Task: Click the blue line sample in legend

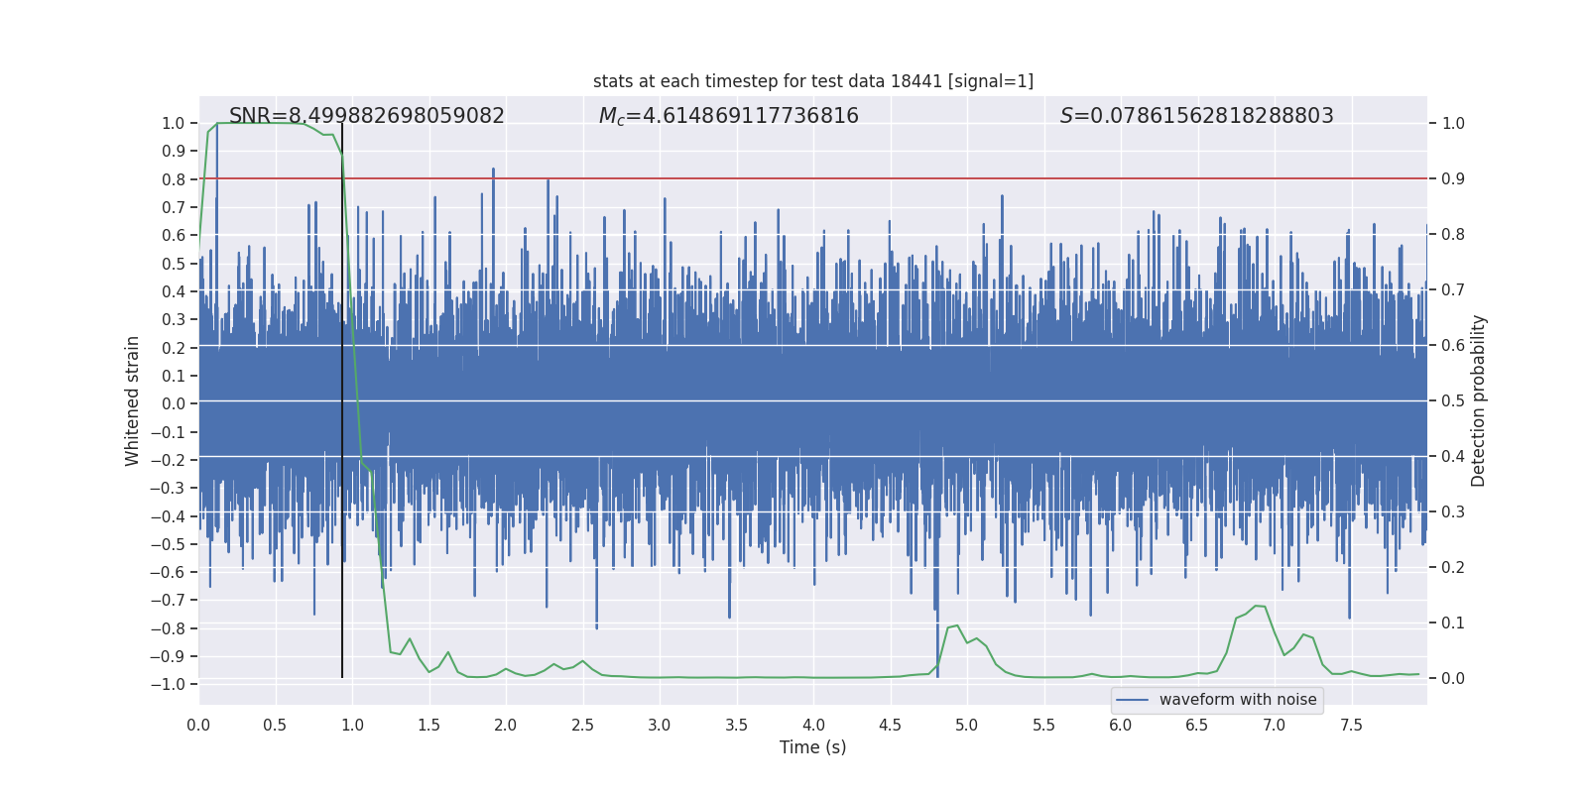Action: [x=1132, y=700]
